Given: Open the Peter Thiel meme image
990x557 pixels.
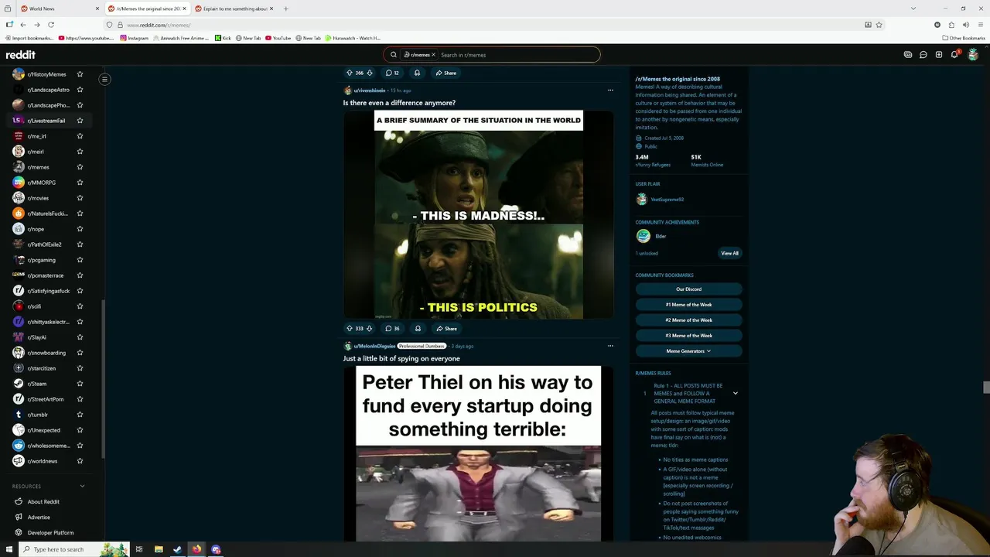Looking at the screenshot, I should pyautogui.click(x=478, y=453).
